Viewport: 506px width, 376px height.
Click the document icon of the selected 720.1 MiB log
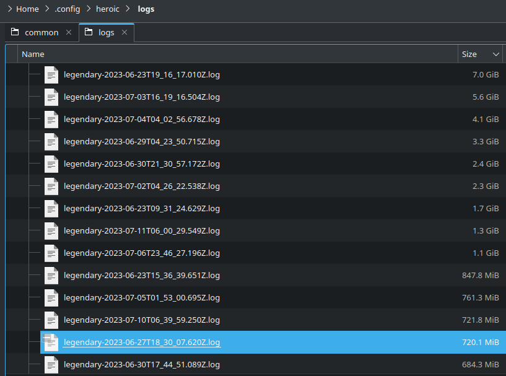51,342
